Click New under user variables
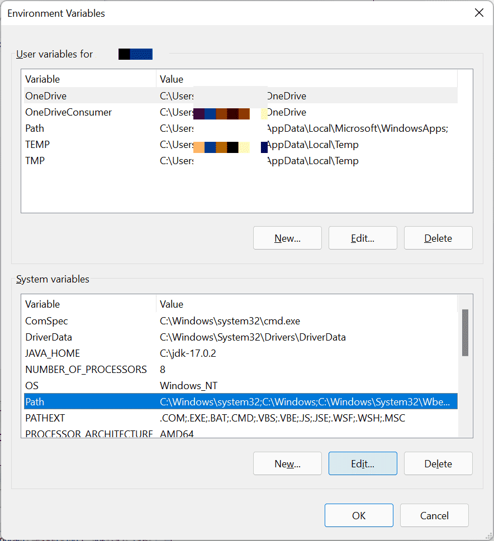 pos(287,238)
